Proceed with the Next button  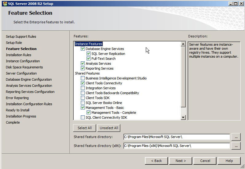[181, 161]
